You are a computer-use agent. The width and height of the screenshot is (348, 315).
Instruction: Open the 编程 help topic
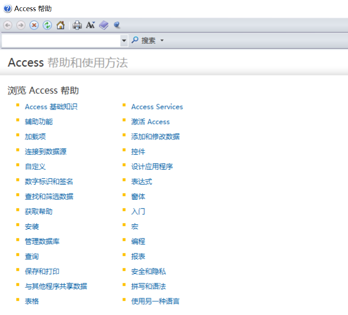point(138,241)
